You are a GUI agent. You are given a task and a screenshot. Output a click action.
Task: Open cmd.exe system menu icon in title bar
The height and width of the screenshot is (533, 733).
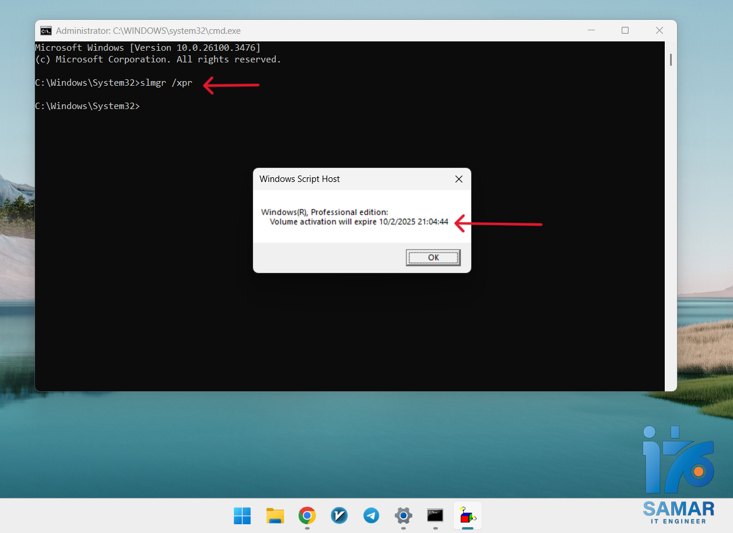[x=45, y=31]
